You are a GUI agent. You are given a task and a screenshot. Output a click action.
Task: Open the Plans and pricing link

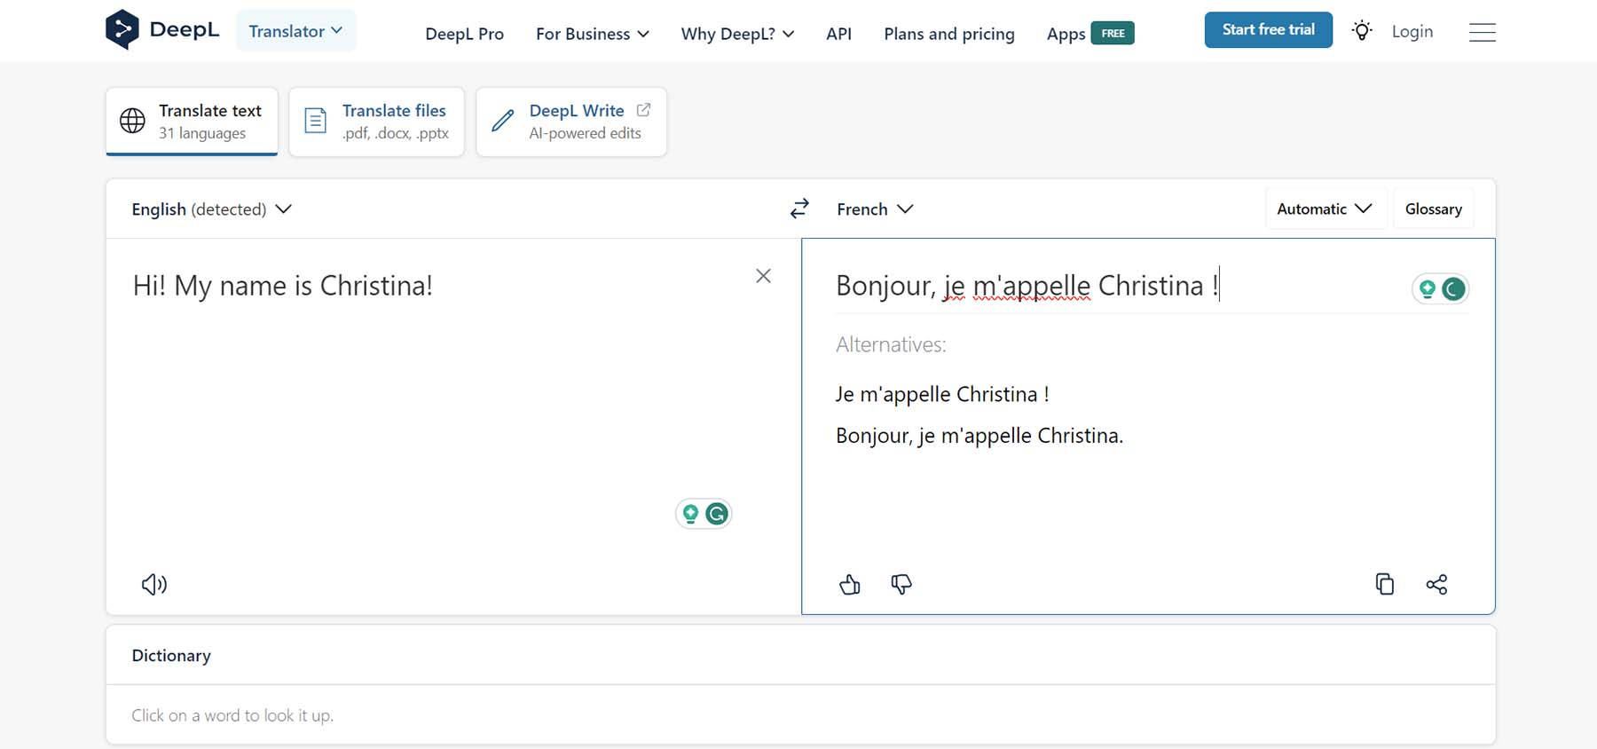[948, 34]
